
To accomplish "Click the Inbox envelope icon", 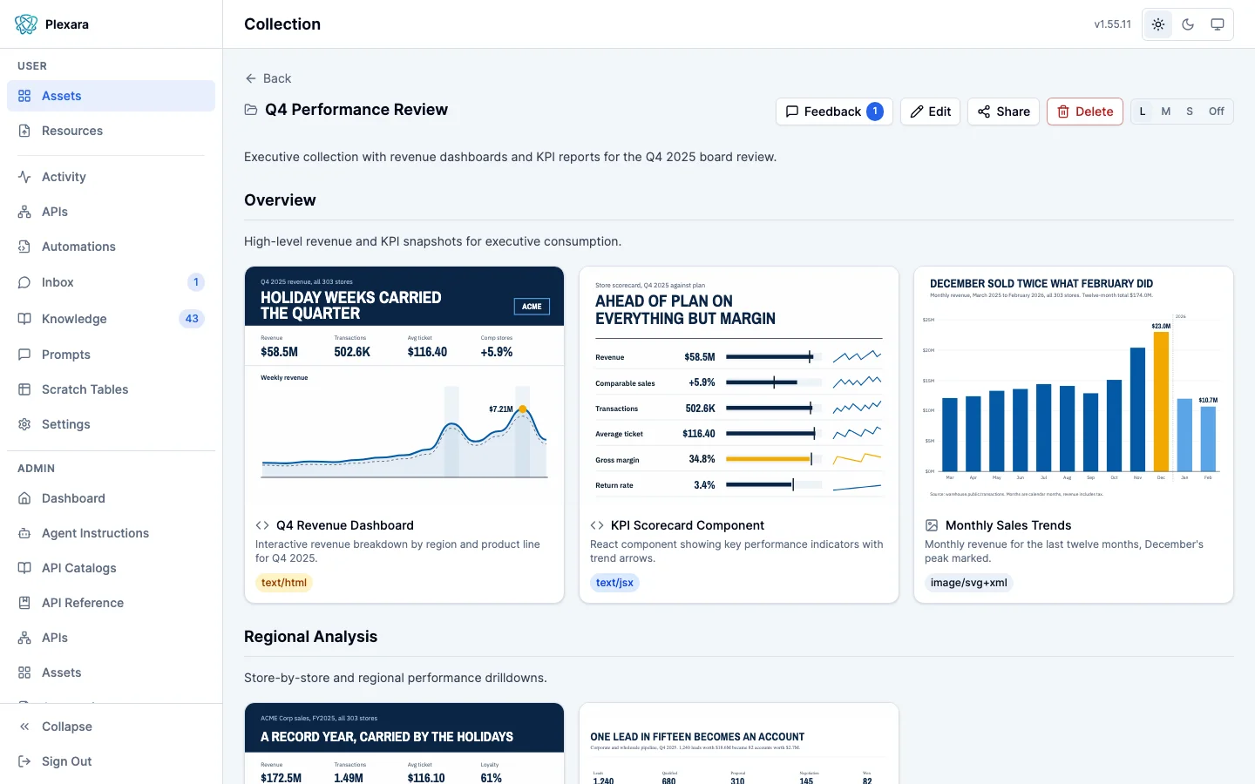I will click(24, 282).
